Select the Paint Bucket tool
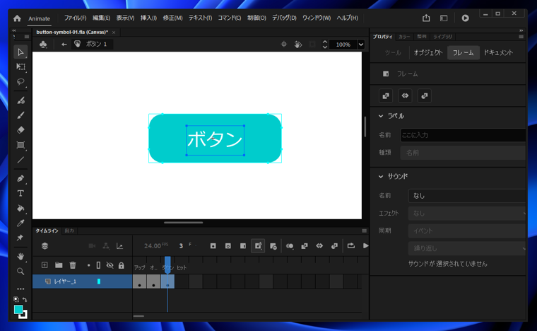Image resolution: width=537 pixels, height=331 pixels. 20,208
